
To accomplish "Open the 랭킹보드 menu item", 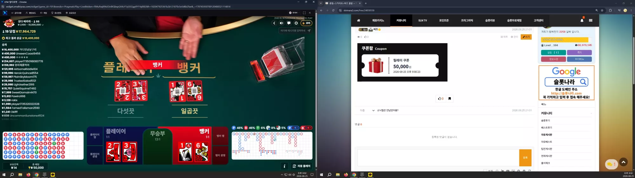I will pyautogui.click(x=31, y=13).
